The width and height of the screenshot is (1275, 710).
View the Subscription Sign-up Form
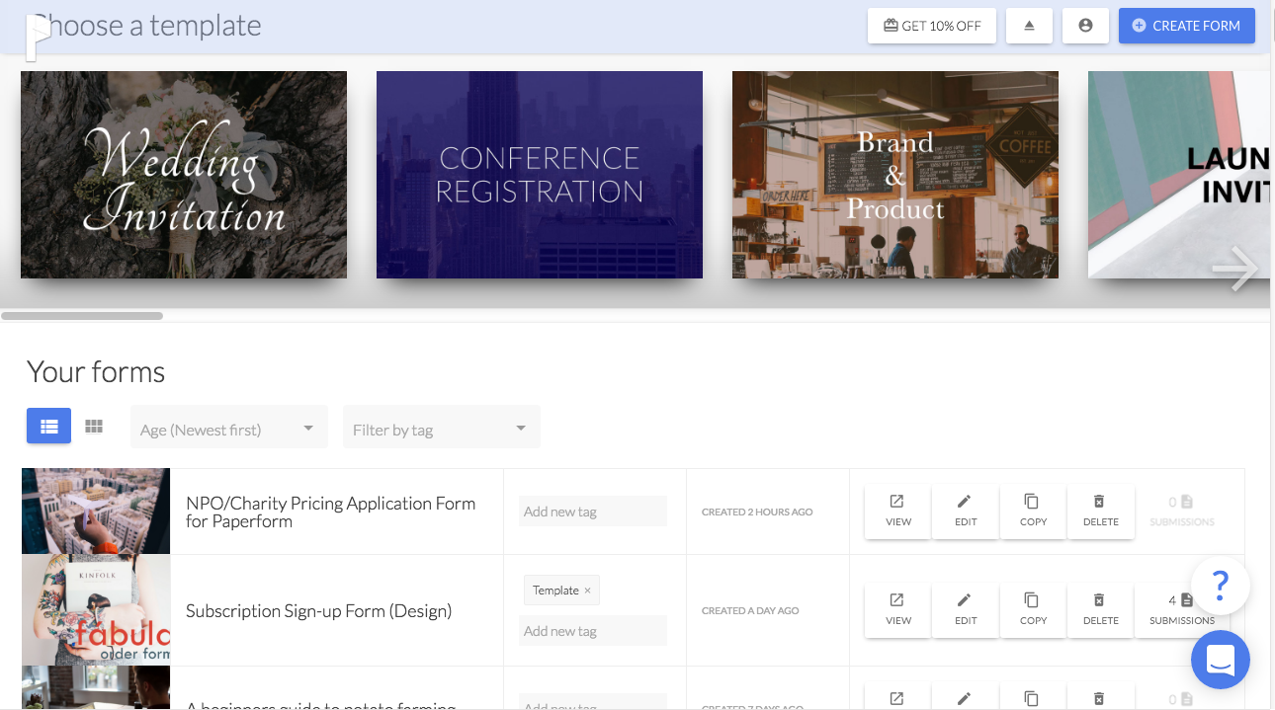click(x=897, y=610)
